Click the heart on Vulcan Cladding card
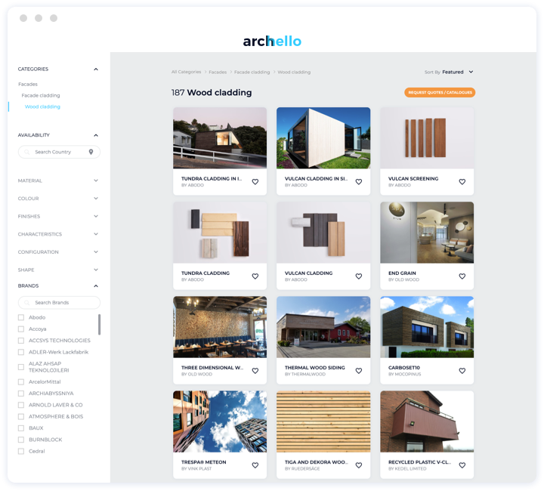The image size is (544, 491). (359, 276)
